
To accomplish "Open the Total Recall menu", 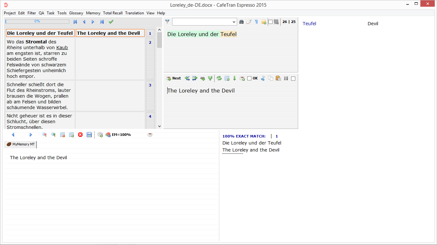I will [x=113, y=13].
